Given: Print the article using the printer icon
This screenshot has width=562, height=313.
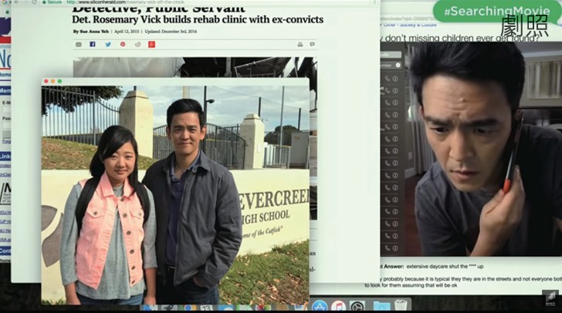Looking at the screenshot, I should (300, 45).
